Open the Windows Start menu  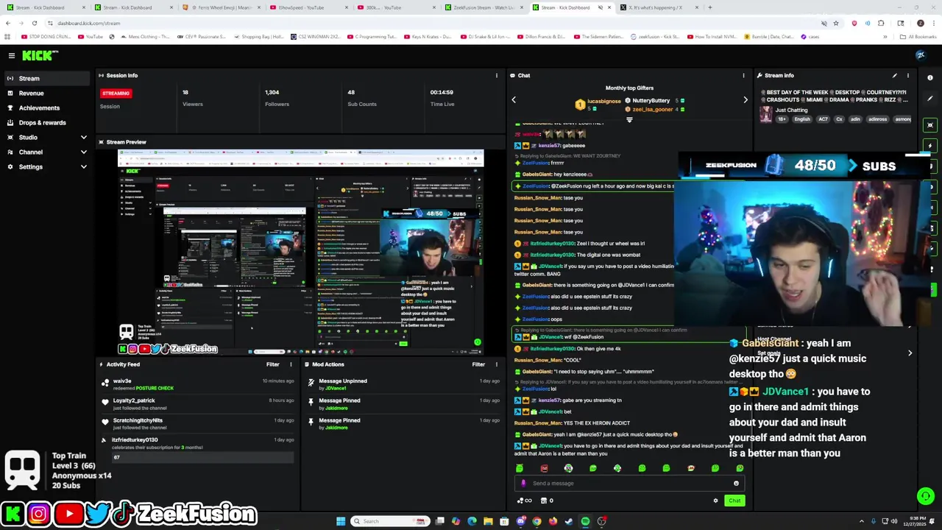point(341,521)
